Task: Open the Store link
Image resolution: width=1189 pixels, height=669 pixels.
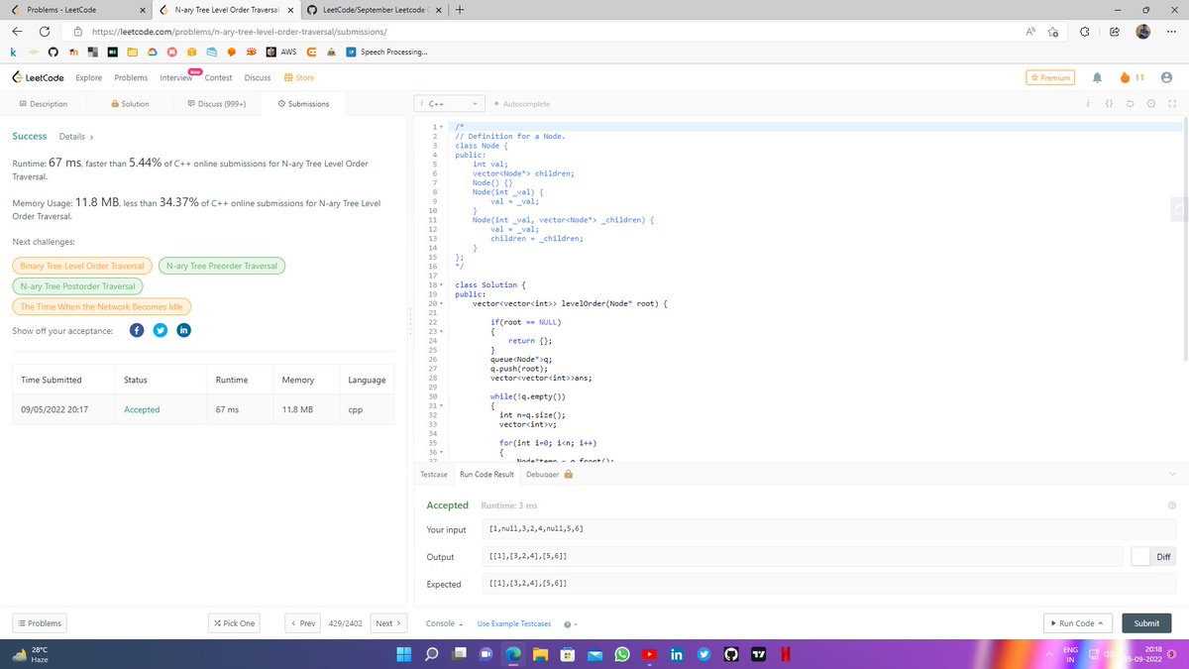Action: 299,77
